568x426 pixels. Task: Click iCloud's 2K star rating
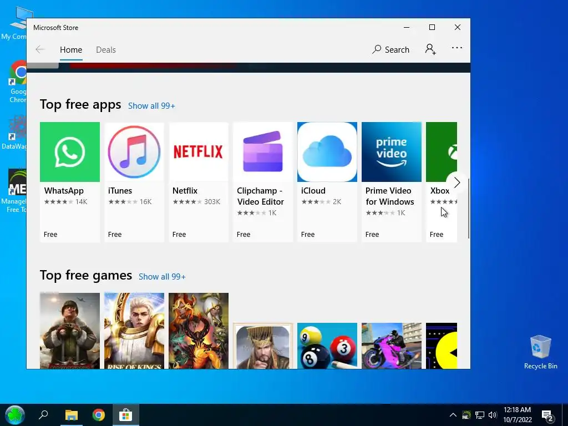pos(321,202)
